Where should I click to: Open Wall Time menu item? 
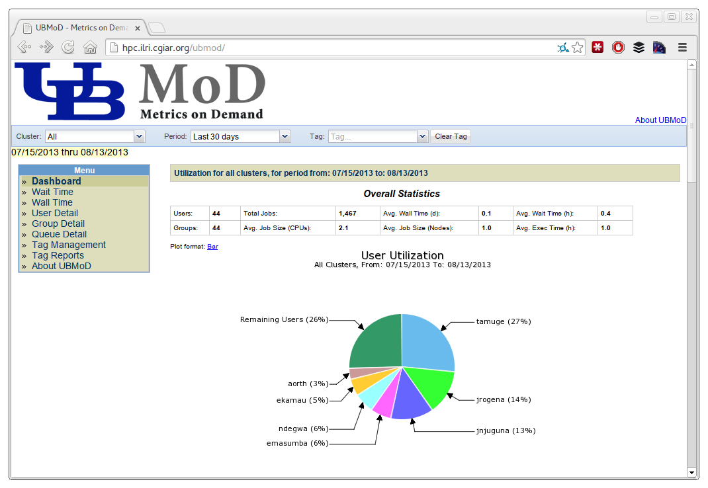point(52,202)
